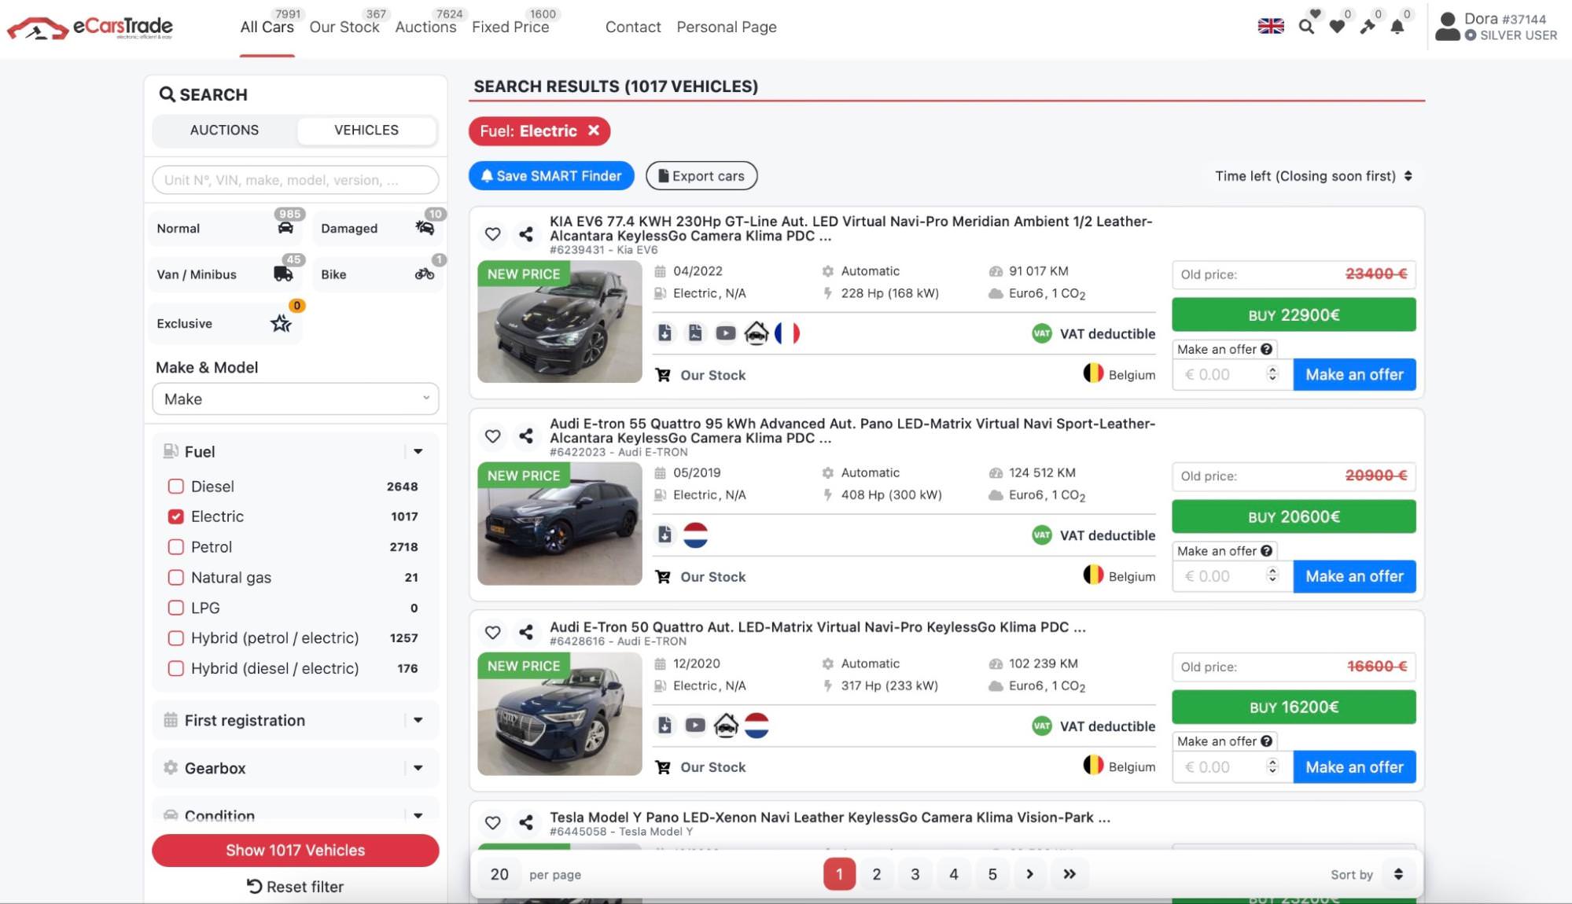The image size is (1572, 904).
Task: Select the Damaged vehicle type filter
Action: pyautogui.click(x=378, y=229)
